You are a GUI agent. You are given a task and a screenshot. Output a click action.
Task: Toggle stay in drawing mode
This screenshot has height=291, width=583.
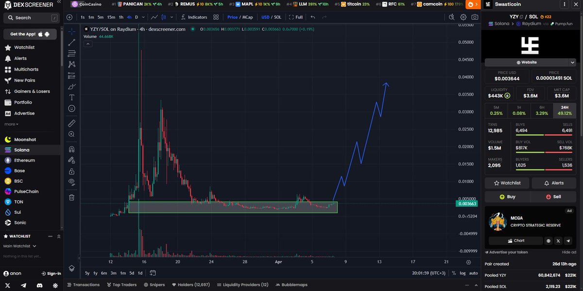pos(72,160)
